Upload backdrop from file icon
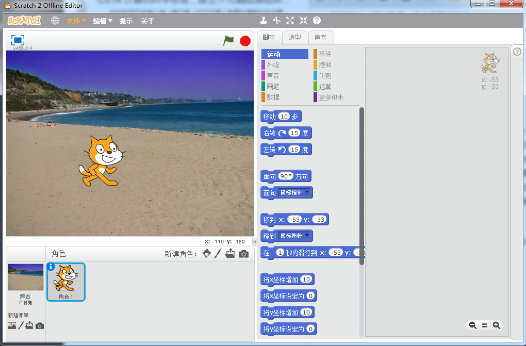The height and width of the screenshot is (346, 526). pos(29,325)
